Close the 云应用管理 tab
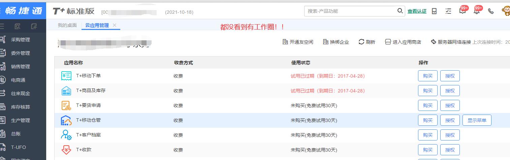This screenshot has height=160, width=510. tap(115, 25)
